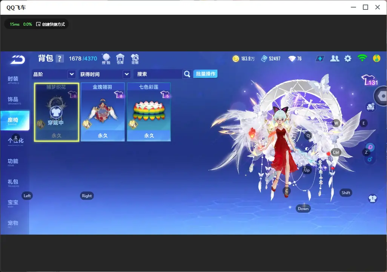Click the C key overlay button
This screenshot has height=272, width=387.
pyautogui.click(x=287, y=191)
